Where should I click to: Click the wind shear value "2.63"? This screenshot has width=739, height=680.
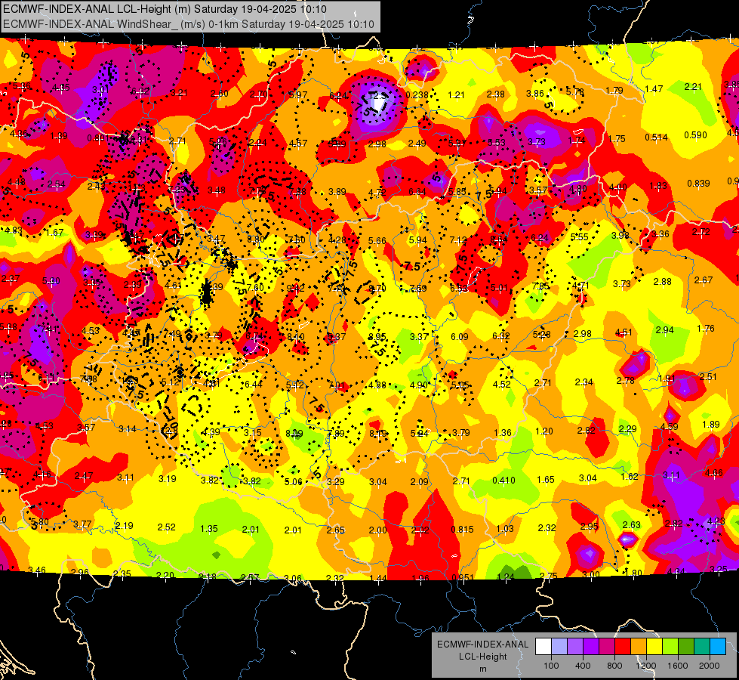(632, 525)
